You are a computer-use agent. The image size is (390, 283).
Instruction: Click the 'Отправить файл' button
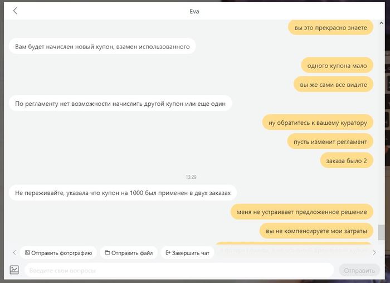click(x=129, y=253)
